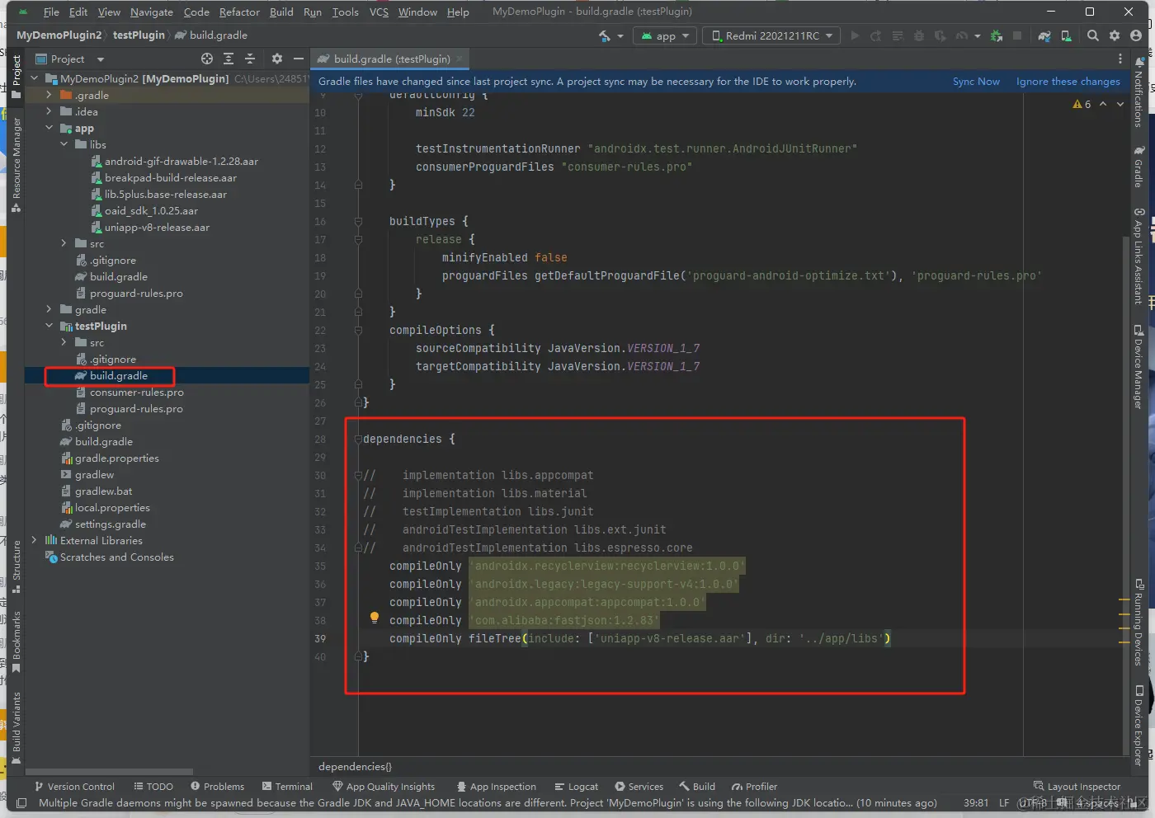Switch to the Logcat tool tab
1155x818 pixels.
[576, 786]
